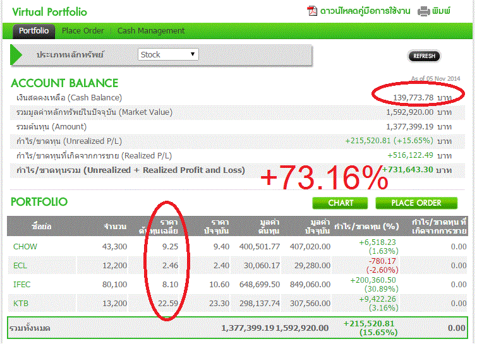The image size is (477, 351).
Task: Click IFEC cost value 648,699.50
Action: click(260, 285)
